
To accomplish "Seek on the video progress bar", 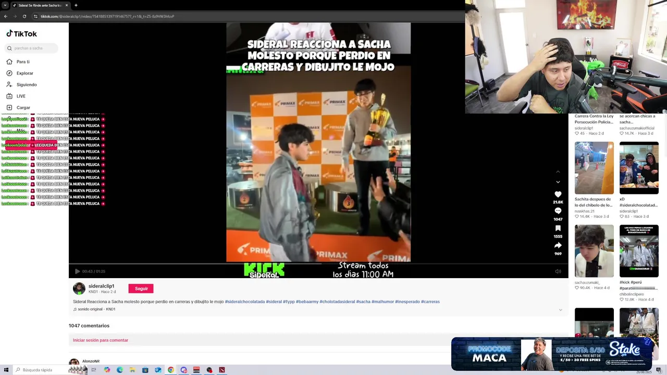I will (x=318, y=264).
